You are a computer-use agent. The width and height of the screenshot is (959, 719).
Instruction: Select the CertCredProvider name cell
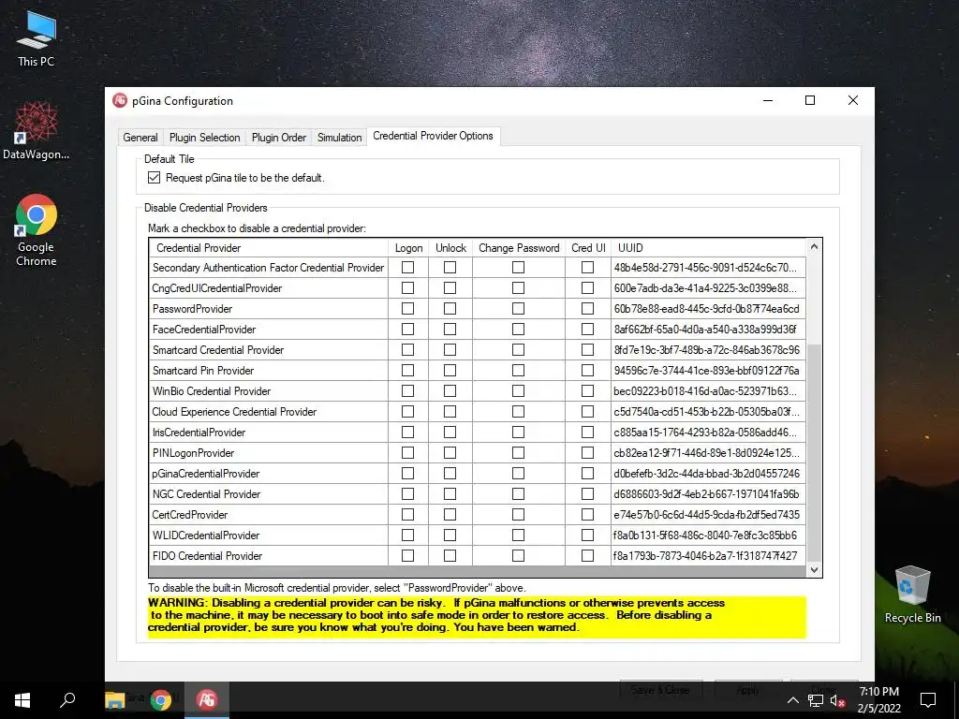pos(269,515)
